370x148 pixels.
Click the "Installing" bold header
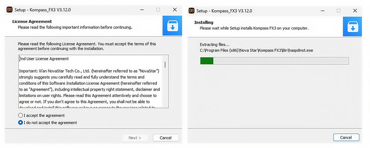coord(203,23)
